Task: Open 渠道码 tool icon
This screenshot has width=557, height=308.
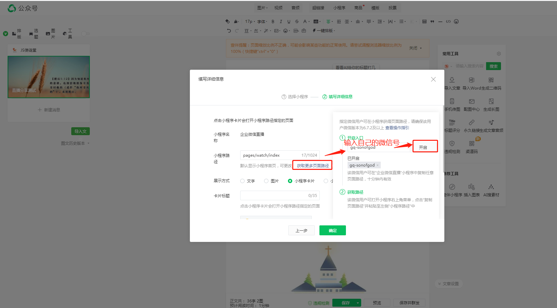Action: [x=472, y=143]
